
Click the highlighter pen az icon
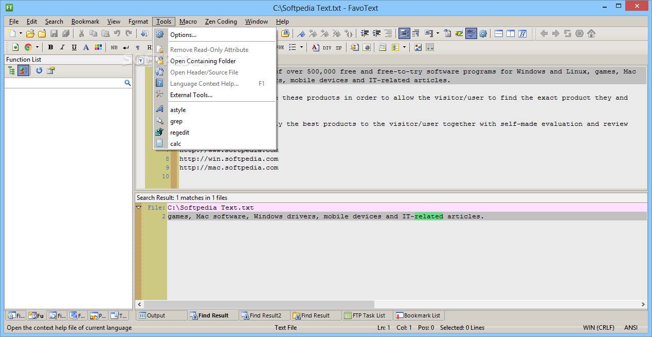tap(459, 34)
